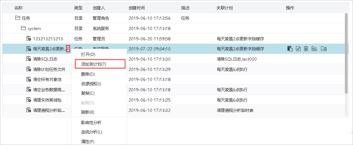Select the task named 123213213213
The image size is (353, 145).
[48, 39]
